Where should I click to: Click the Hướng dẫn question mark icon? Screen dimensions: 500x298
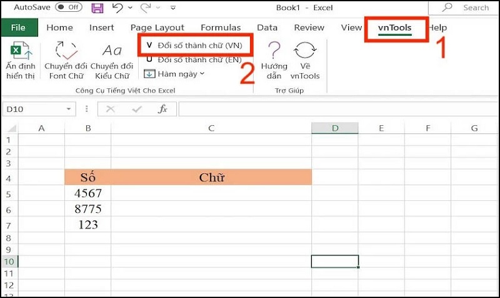[x=274, y=53]
